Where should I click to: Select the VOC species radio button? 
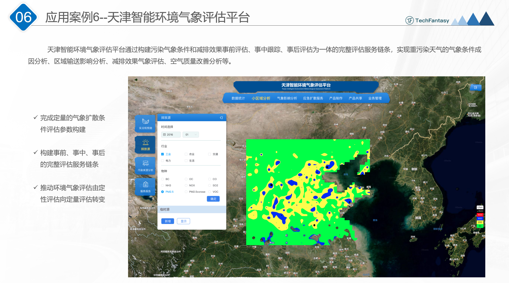(x=209, y=192)
